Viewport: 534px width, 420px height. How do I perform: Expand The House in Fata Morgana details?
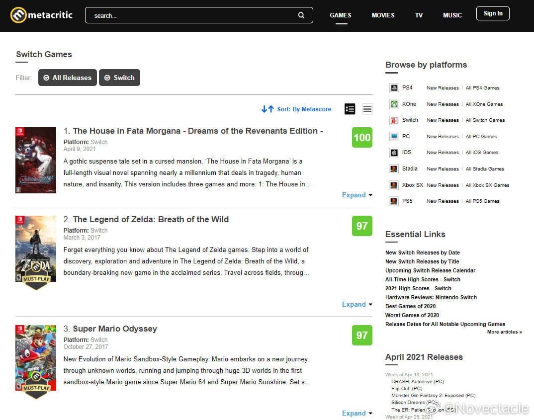[x=357, y=195]
